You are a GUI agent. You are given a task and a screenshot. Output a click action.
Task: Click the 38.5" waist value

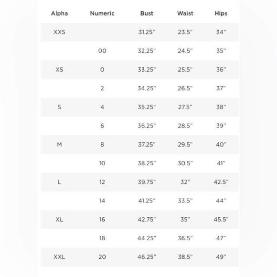[x=185, y=257]
